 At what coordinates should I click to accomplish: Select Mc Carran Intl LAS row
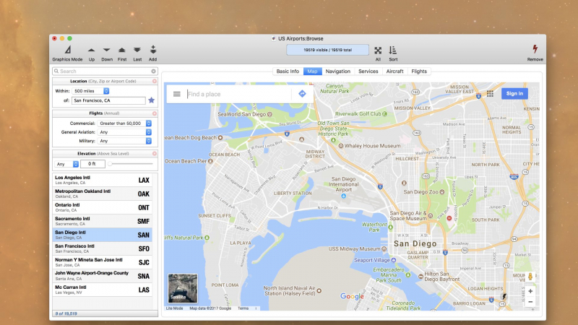coord(103,290)
